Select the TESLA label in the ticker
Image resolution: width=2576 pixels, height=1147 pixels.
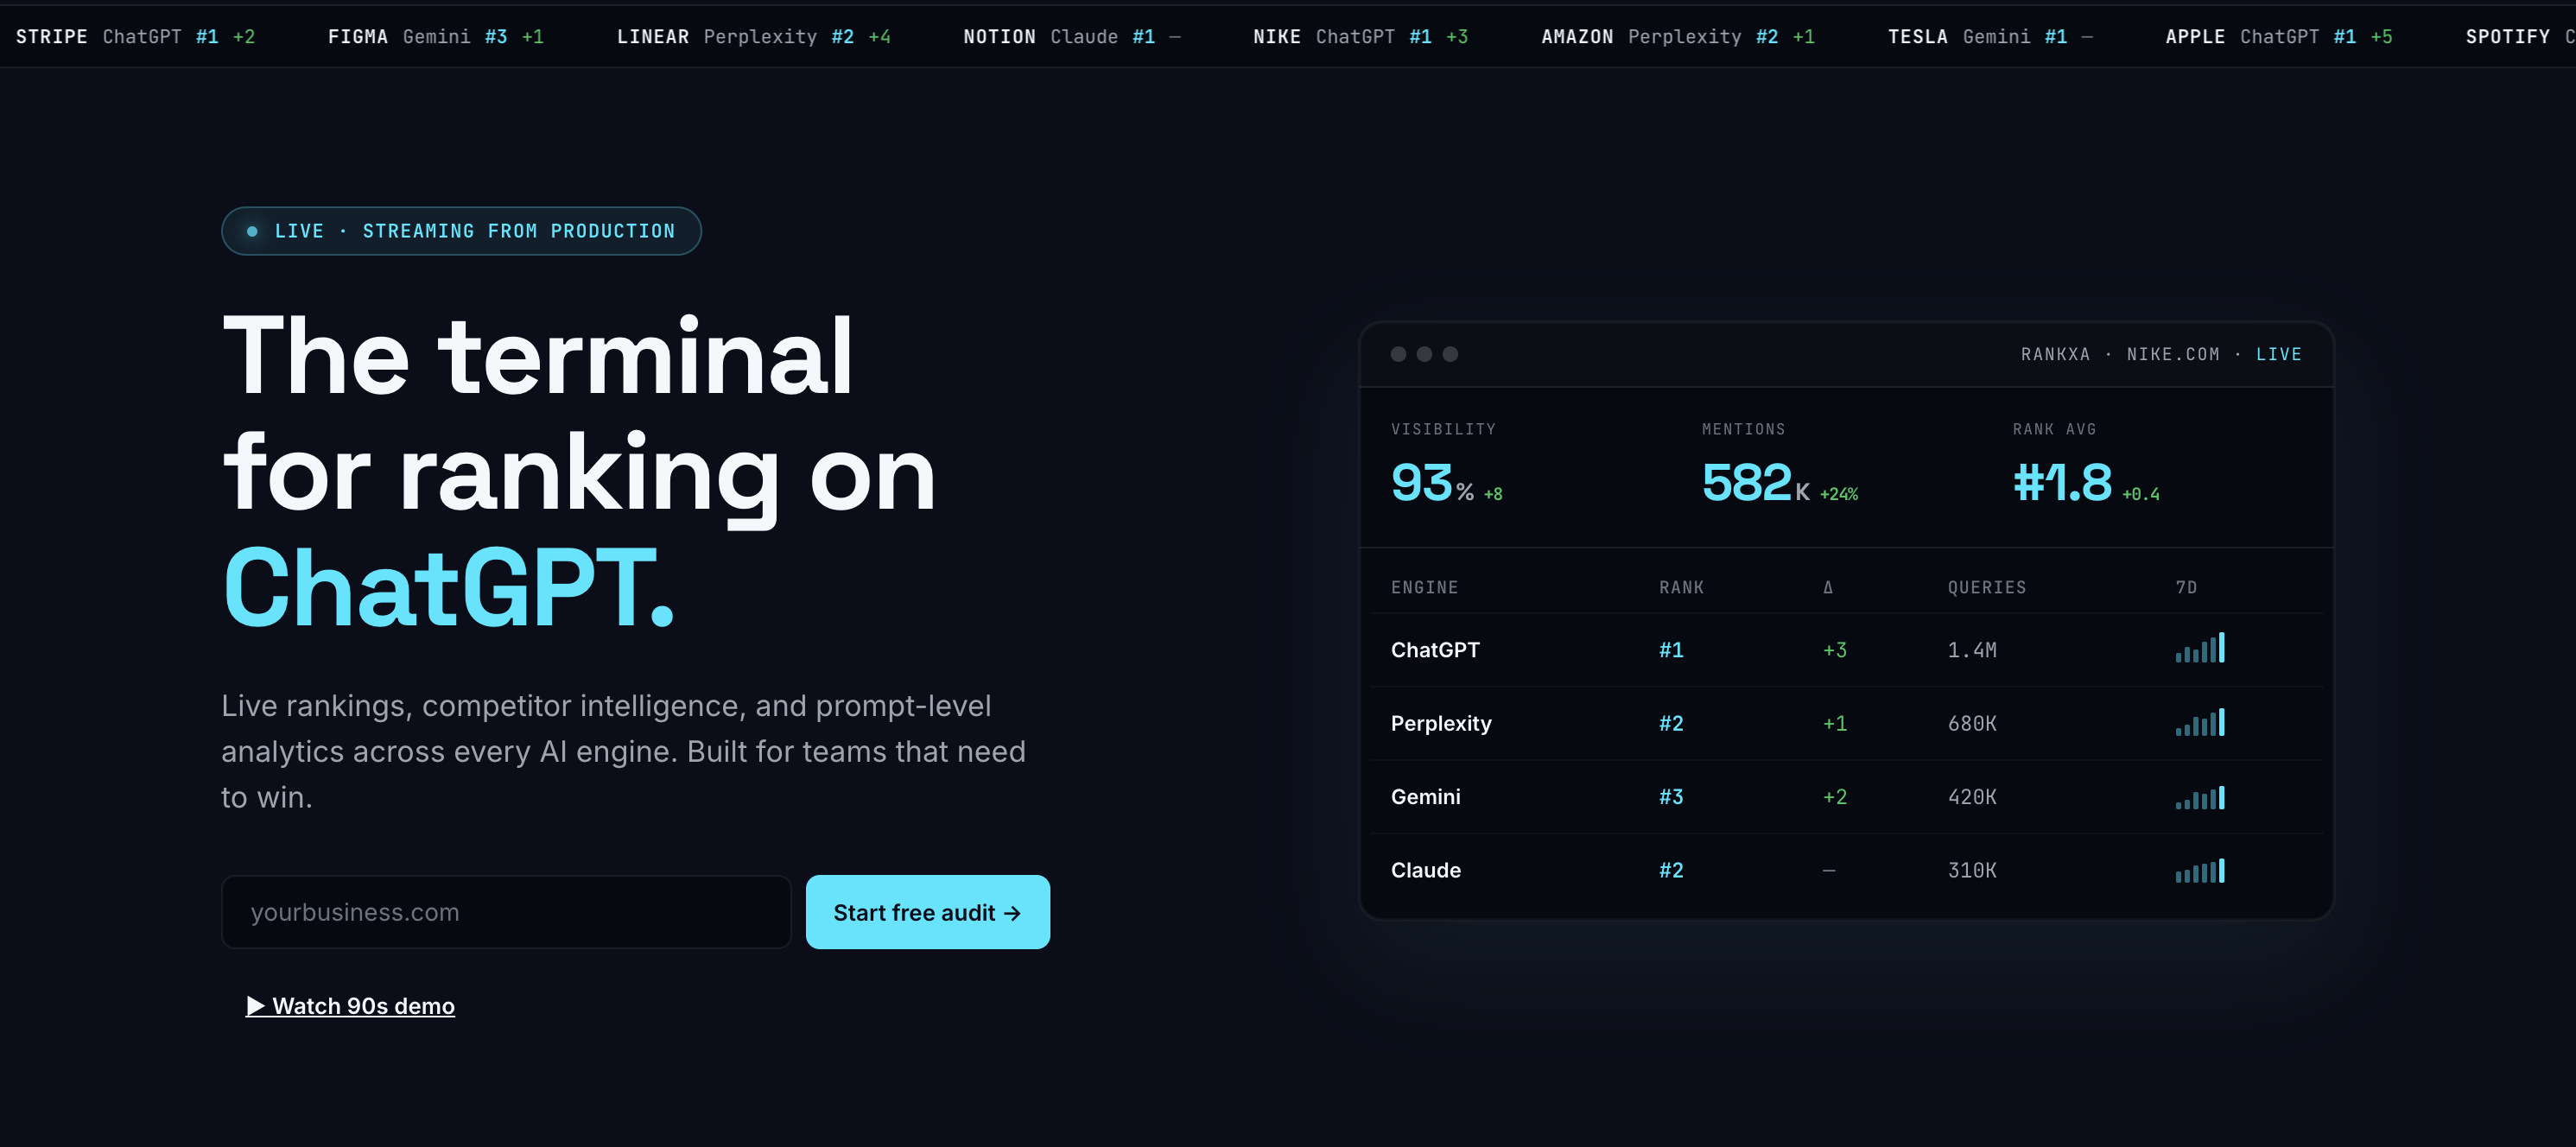(x=1918, y=36)
